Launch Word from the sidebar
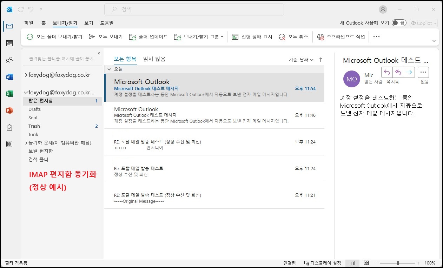Image resolution: width=443 pixels, height=268 pixels. tap(9, 77)
